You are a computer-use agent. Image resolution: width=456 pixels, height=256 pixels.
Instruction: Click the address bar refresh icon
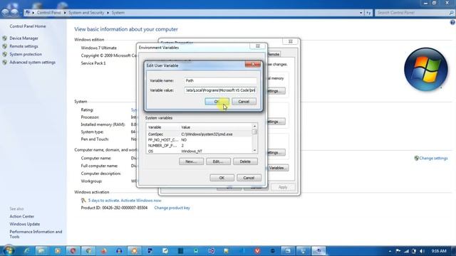(x=369, y=13)
